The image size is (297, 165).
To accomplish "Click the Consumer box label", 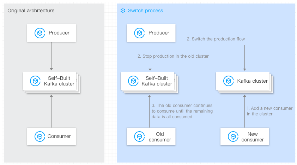I will 59,137.
